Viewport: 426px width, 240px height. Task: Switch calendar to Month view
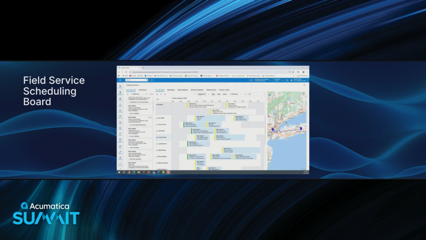(225, 94)
